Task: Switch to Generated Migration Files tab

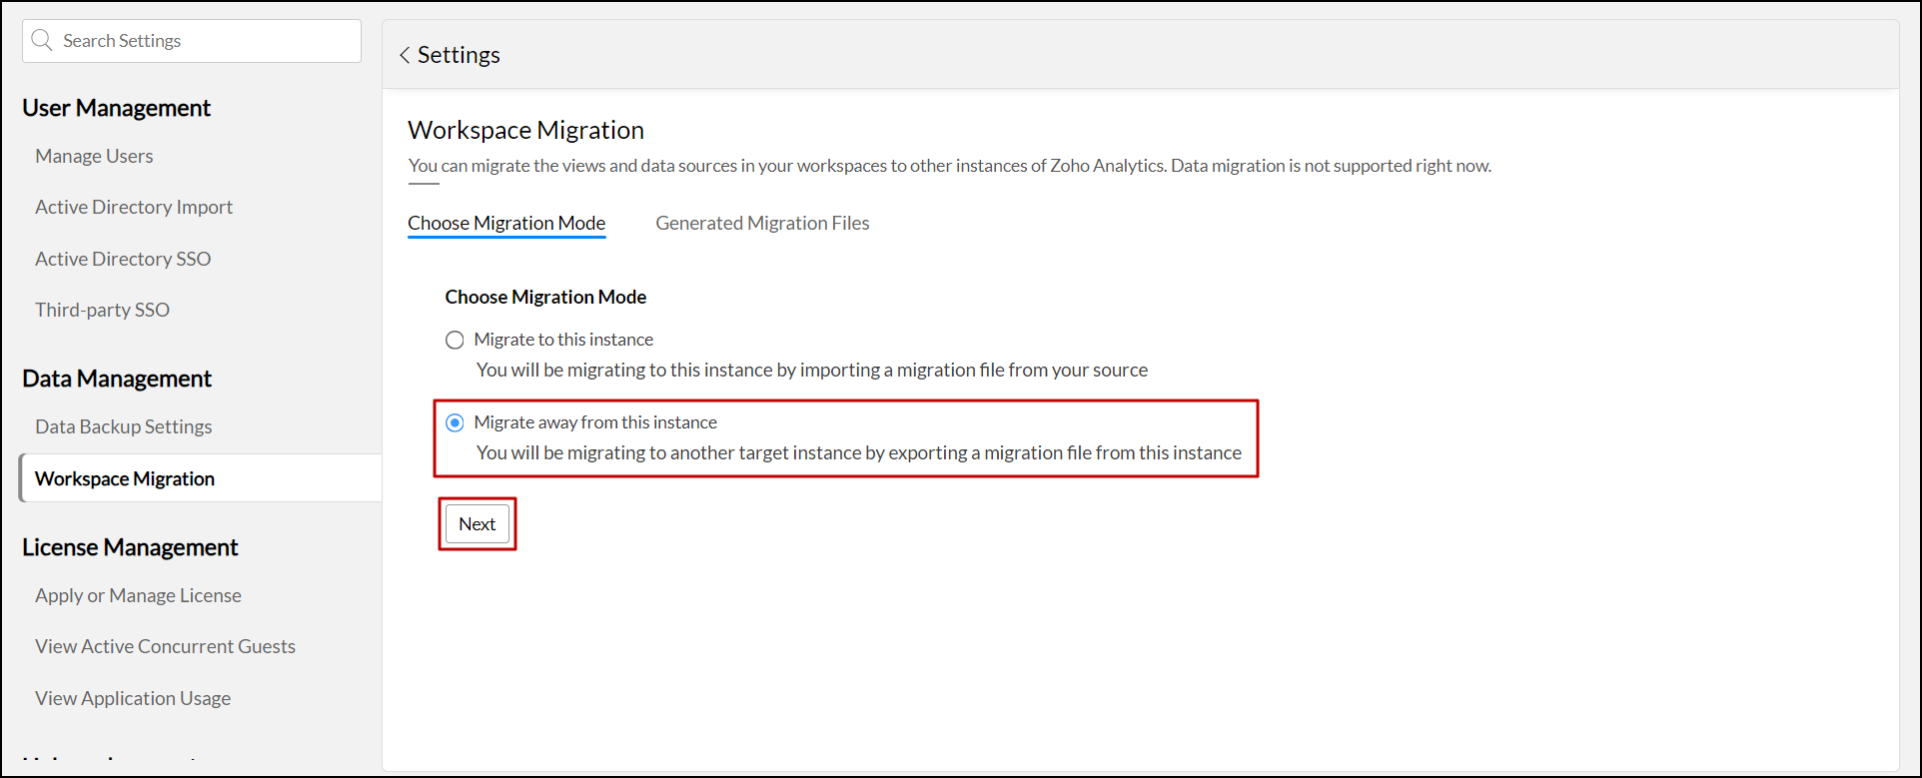Action: tap(762, 223)
